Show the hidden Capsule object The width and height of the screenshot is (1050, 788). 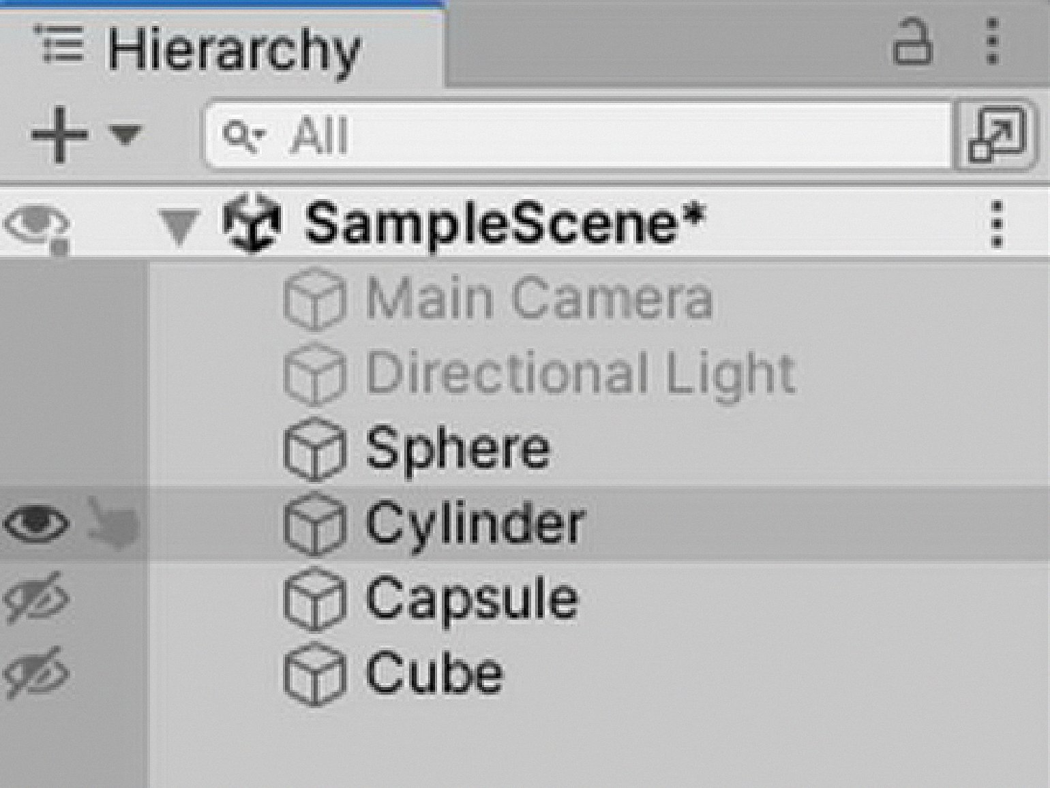click(35, 598)
